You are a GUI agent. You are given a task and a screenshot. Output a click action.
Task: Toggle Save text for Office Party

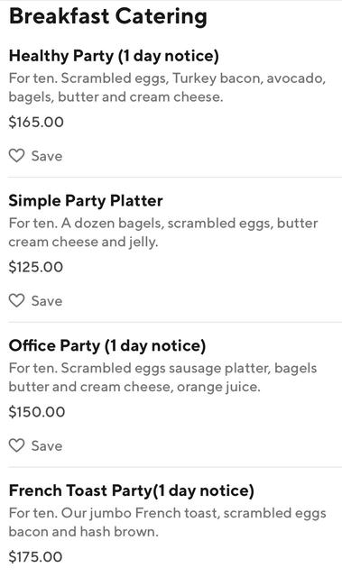47,446
